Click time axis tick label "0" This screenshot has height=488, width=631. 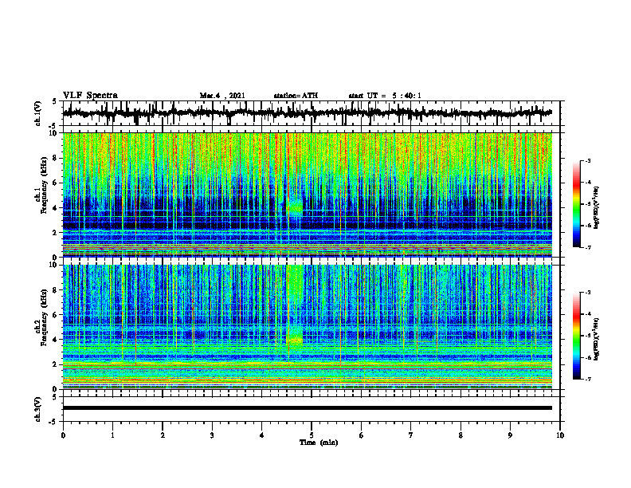(x=63, y=435)
